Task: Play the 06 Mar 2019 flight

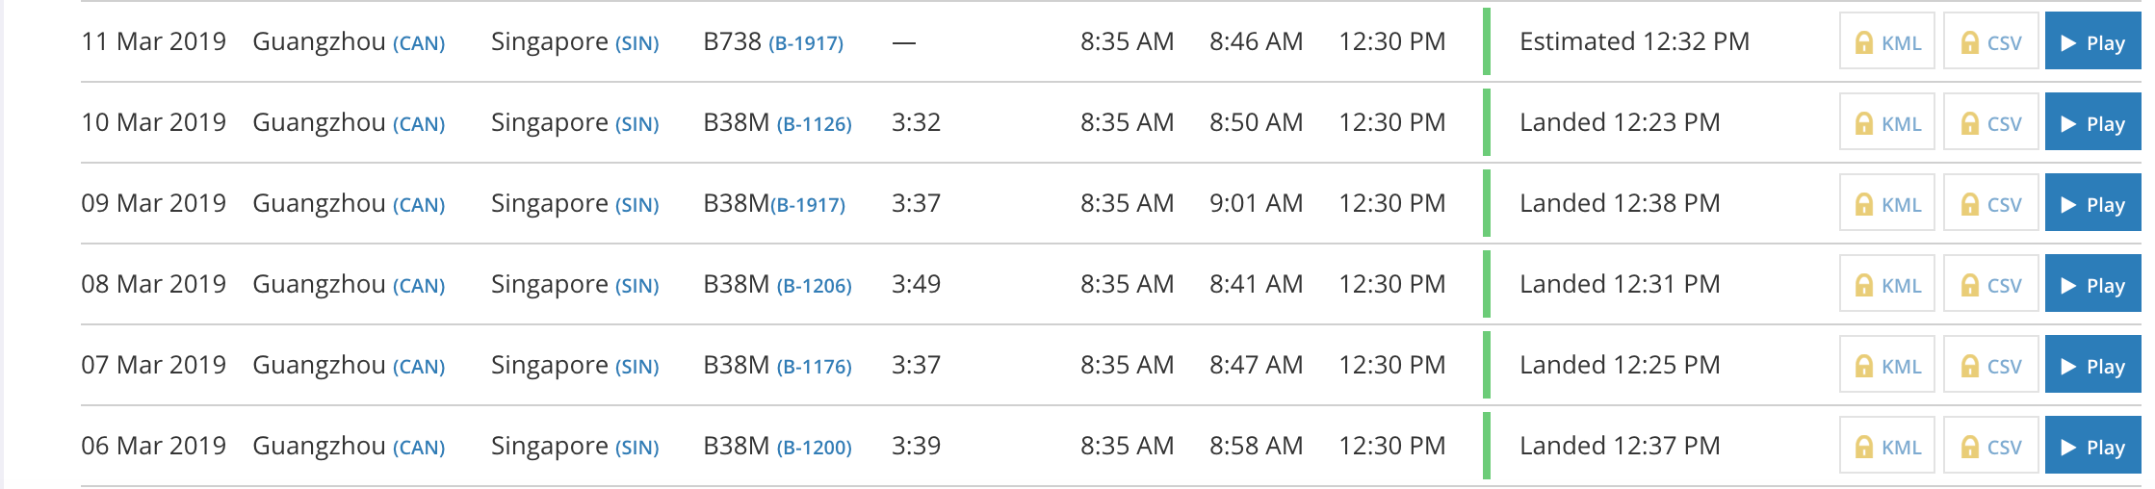Action: pyautogui.click(x=2092, y=447)
